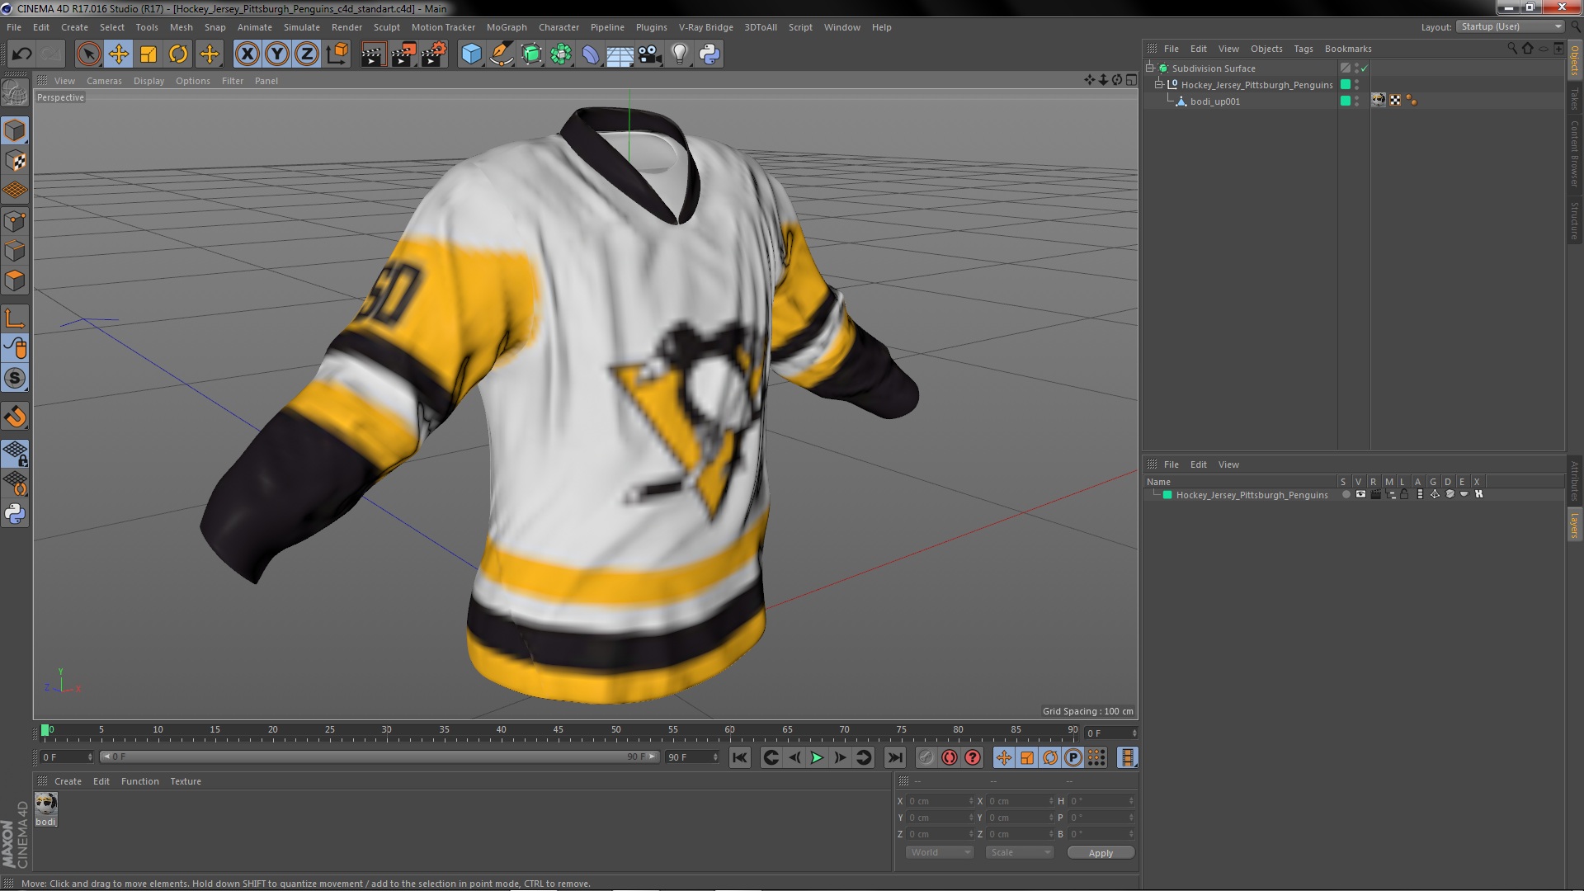Open the Tags menu in Object Manager
Screen dimensions: 1584x891
[1303, 49]
